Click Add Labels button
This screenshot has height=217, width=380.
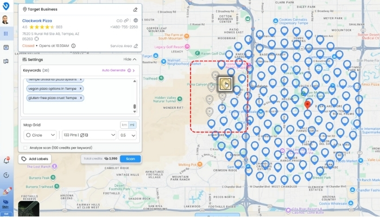[x=35, y=159]
